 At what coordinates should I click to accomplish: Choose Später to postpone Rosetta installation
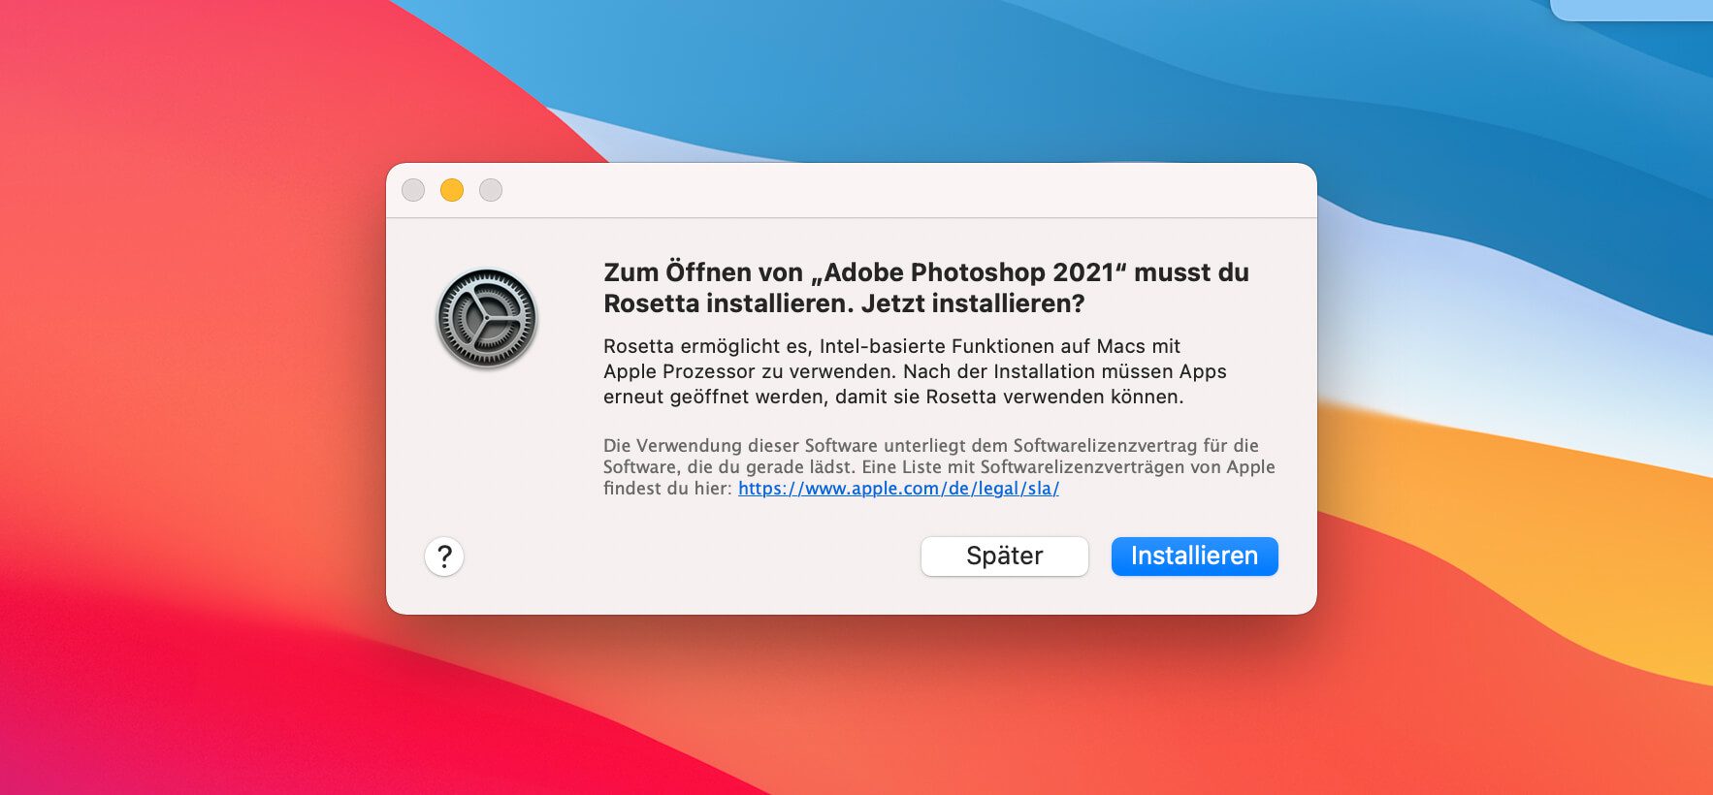tap(1004, 556)
